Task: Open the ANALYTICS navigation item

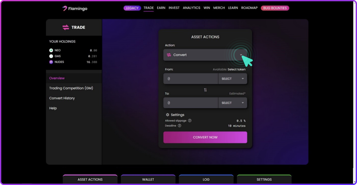Action: coord(192,8)
